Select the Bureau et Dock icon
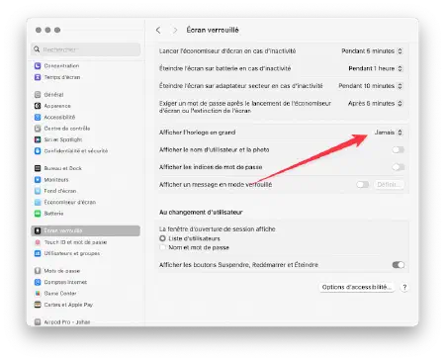Screen dimensions: 445x361 tap(38, 168)
